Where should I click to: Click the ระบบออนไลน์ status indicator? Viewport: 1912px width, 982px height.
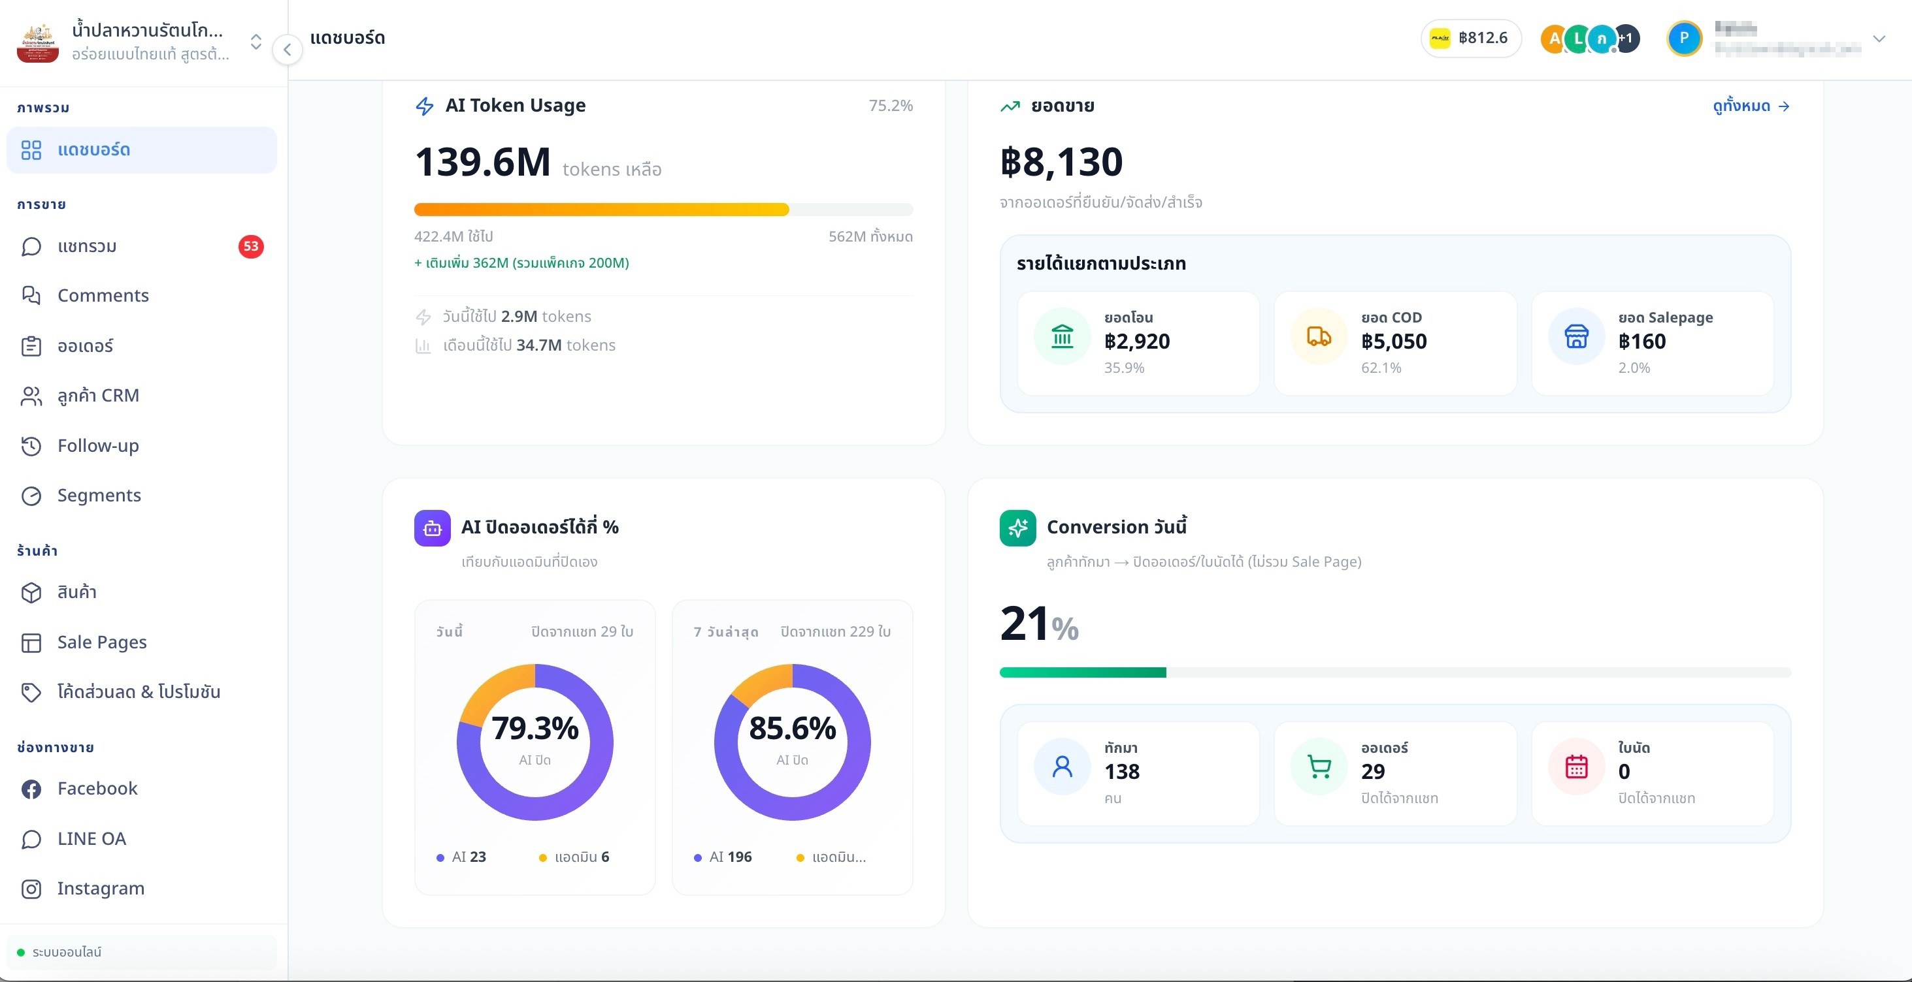pyautogui.click(x=142, y=953)
